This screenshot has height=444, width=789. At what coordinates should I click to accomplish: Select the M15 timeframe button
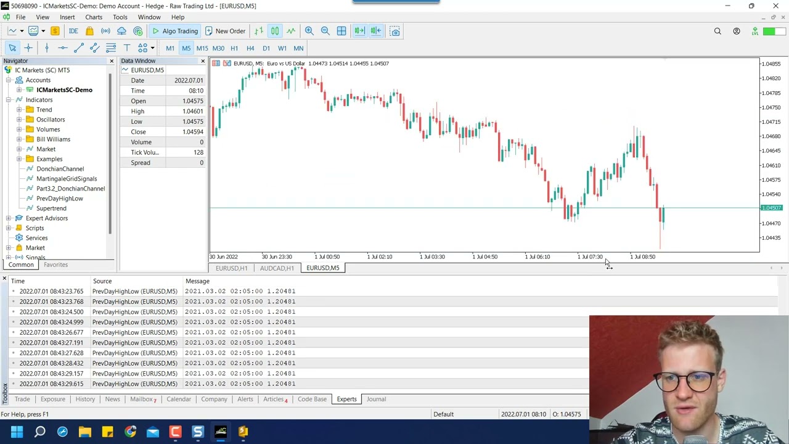click(x=202, y=48)
